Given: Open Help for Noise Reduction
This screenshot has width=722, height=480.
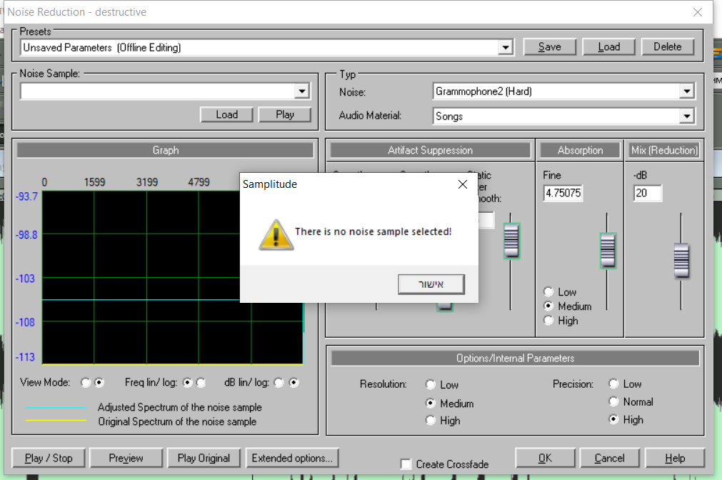Looking at the screenshot, I should pyautogui.click(x=675, y=459).
